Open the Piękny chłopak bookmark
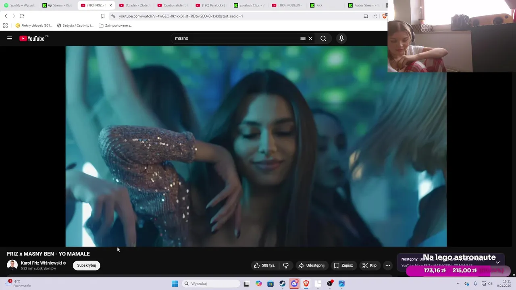The width and height of the screenshot is (516, 290). 34,25
